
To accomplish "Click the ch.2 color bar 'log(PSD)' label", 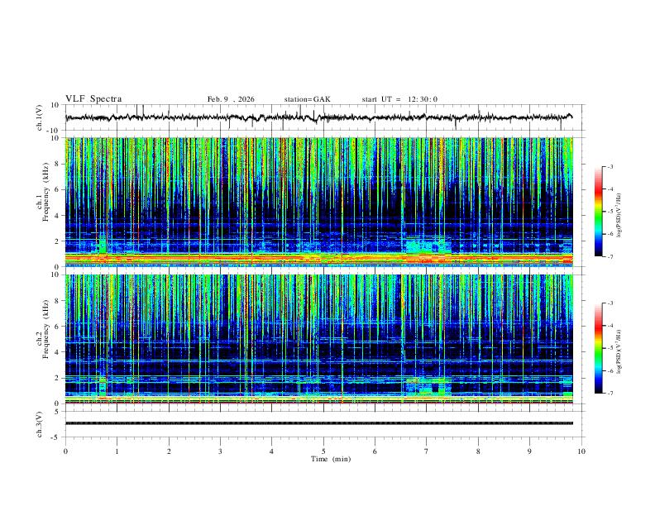I will tap(619, 351).
